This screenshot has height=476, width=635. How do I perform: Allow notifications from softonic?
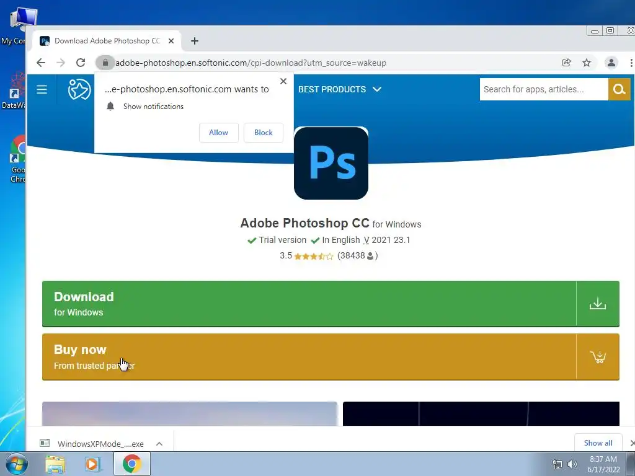[219, 133]
